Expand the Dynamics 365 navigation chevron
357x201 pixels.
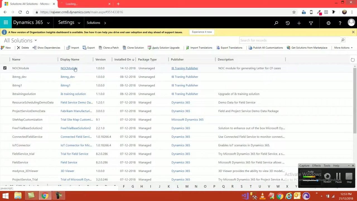click(48, 23)
